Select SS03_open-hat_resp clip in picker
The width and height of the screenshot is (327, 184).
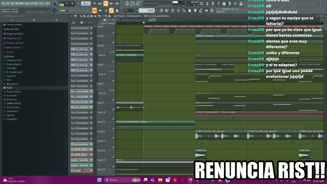click(81, 102)
